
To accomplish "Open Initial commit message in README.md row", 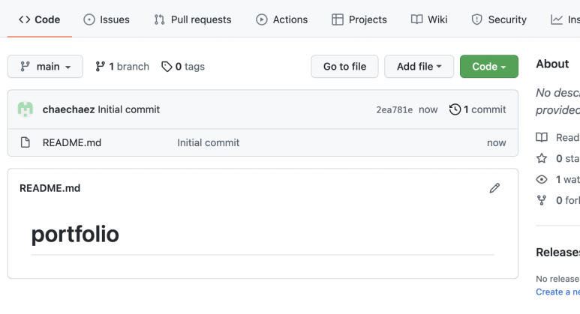I will pyautogui.click(x=209, y=142).
